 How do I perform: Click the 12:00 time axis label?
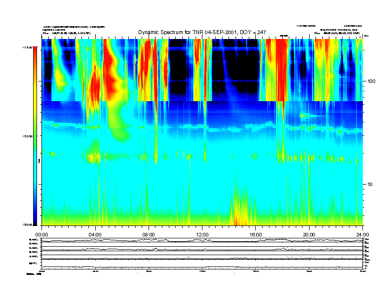pyautogui.click(x=202, y=235)
